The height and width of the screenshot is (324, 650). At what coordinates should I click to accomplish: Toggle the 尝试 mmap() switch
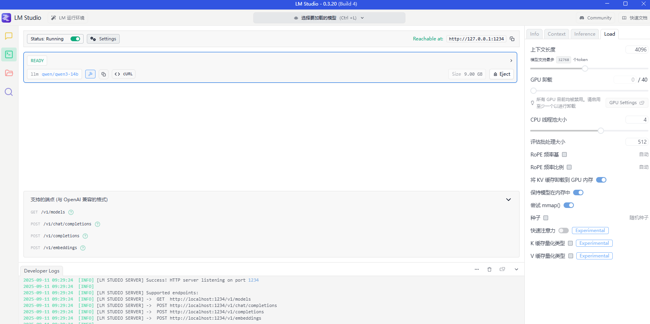tap(569, 205)
